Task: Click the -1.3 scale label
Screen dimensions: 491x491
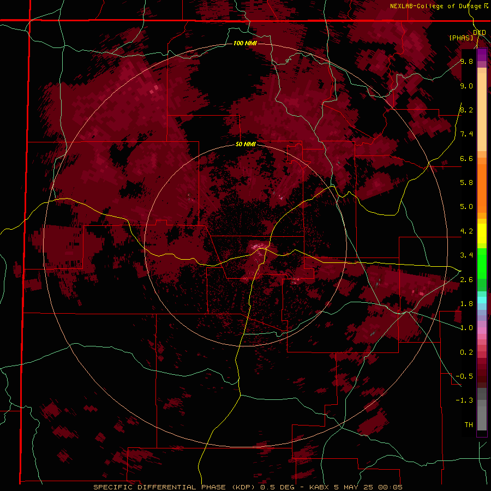Action: point(465,400)
